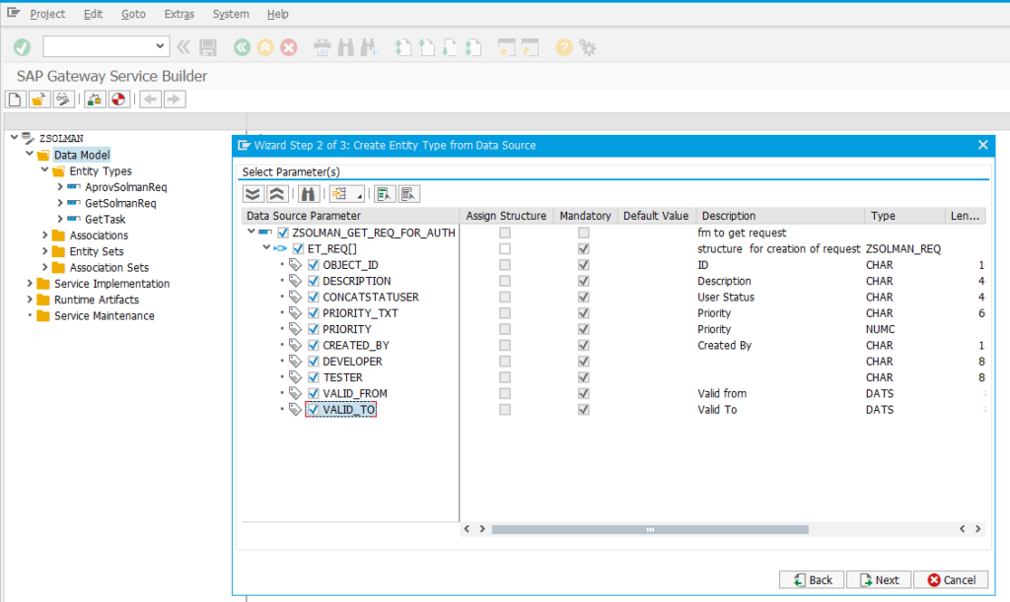The image size is (1010, 602).
Task: Uncheck the TESTER parameter checkbox
Action: pos(314,377)
